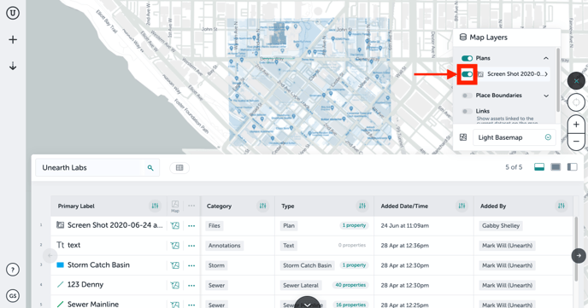Viewport: 588px width, 308px height.
Task: Switch to full panel layout icon
Action: [556, 167]
